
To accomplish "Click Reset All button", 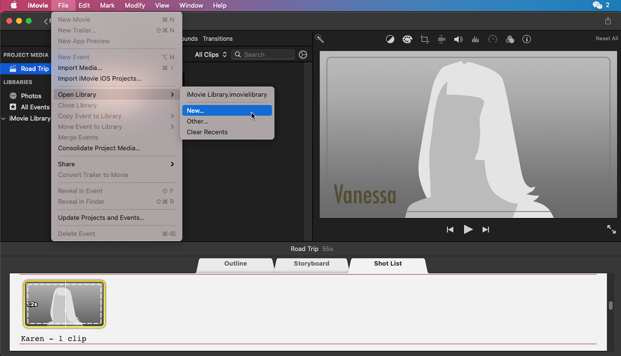I will pos(607,38).
